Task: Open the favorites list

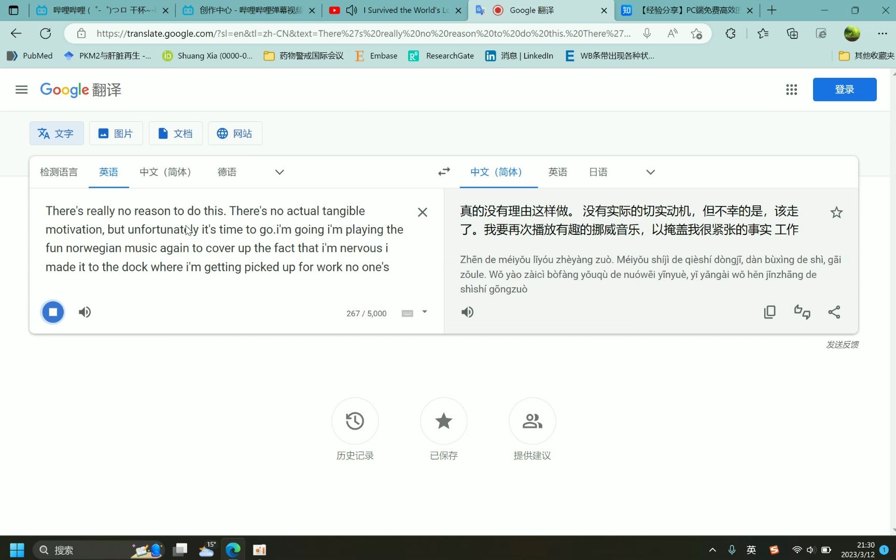Action: 763,34
